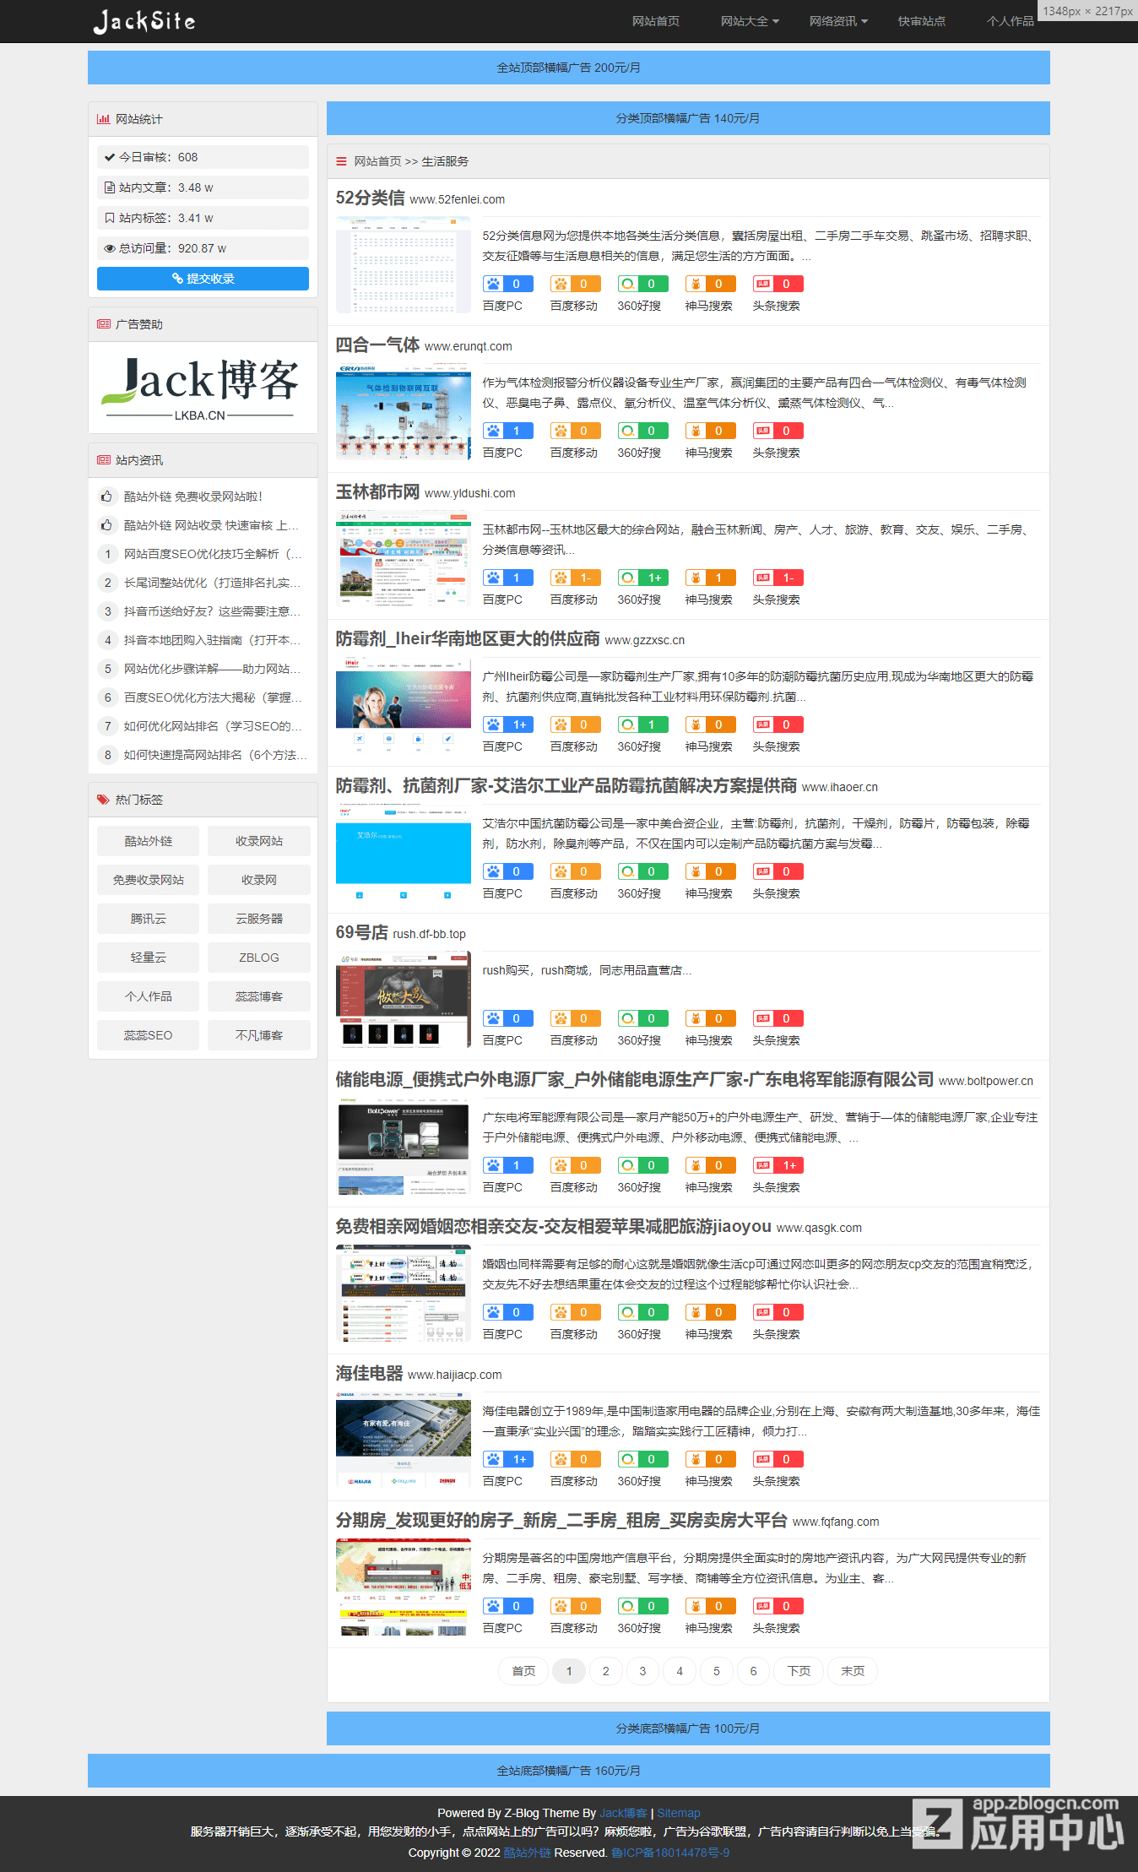Viewport: 1138px width, 1872px height.
Task: Click the 头条搜索 icon for 玉林都市网
Action: 763,578
